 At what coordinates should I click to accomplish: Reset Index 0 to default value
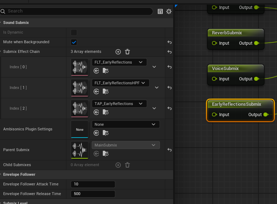click(x=170, y=67)
